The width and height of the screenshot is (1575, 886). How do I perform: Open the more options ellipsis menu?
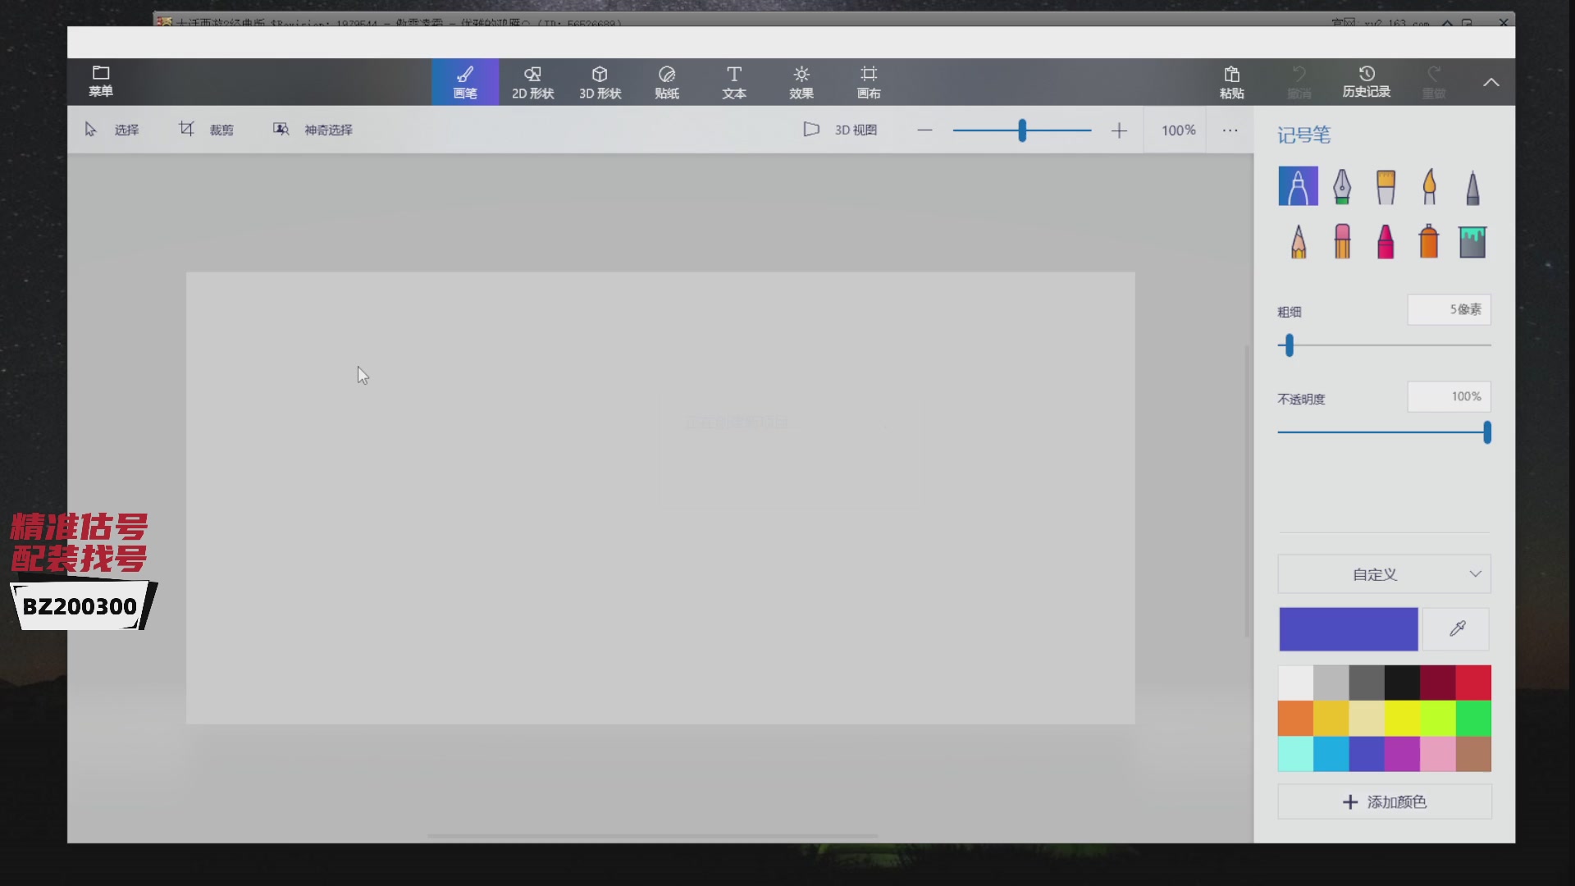[x=1230, y=130]
